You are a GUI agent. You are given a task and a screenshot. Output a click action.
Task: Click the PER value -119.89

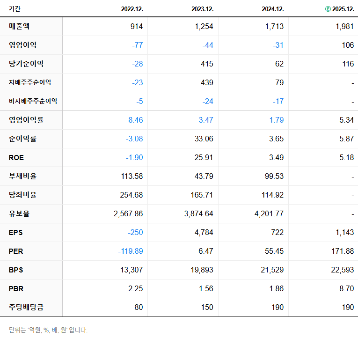pyautogui.click(x=131, y=251)
